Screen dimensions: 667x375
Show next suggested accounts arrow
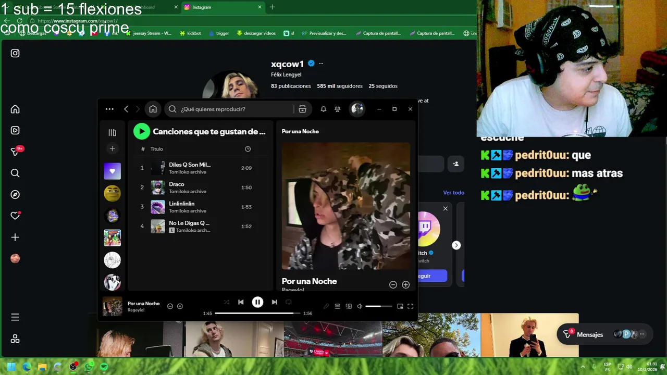point(456,245)
